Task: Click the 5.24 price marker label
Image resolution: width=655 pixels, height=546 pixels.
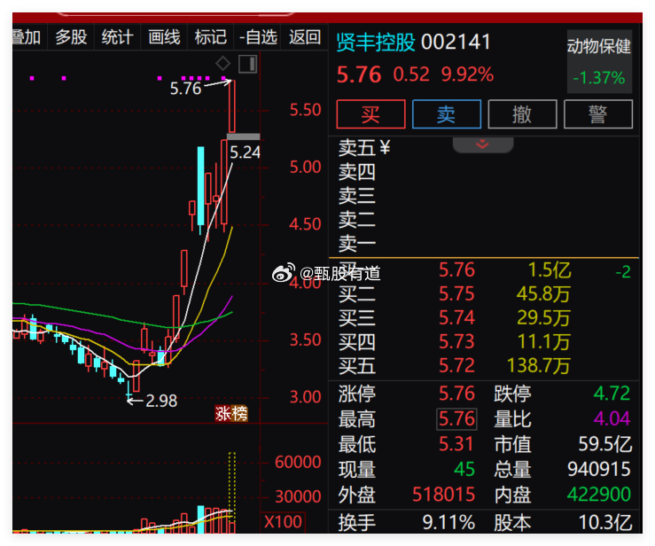Action: (x=245, y=152)
